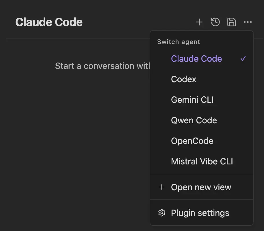
Task: Select Gemini CLI from the agent list
Action: (192, 100)
